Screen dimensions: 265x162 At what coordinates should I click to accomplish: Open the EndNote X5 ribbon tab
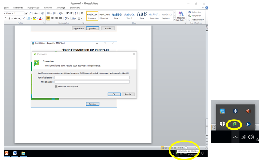pyautogui.click(x=75, y=8)
